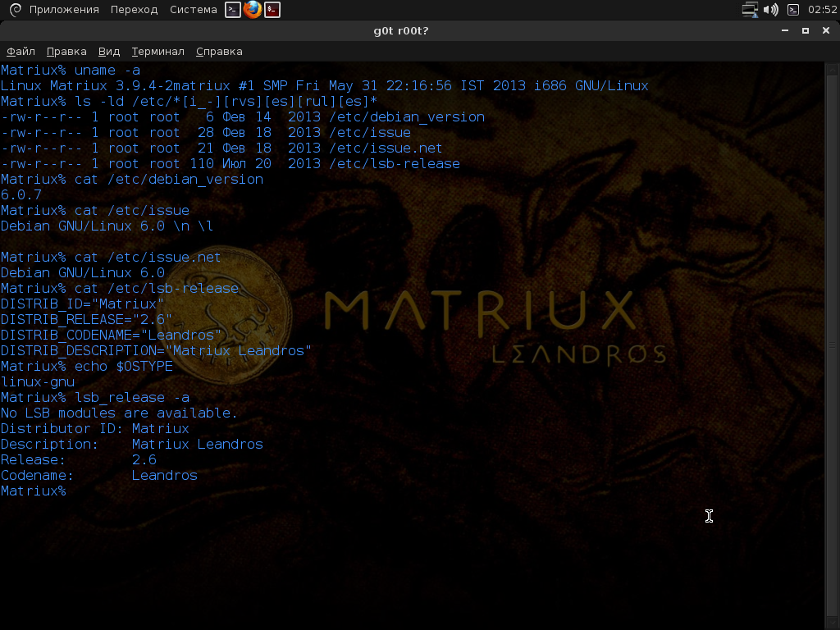
Task: Click the 'lsb_release -a' command line
Action: pyautogui.click(x=95, y=397)
